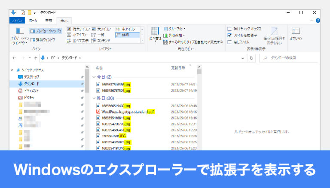Click ダウンロード in the address bar path
This screenshot has width=330, height=188.
click(x=69, y=58)
